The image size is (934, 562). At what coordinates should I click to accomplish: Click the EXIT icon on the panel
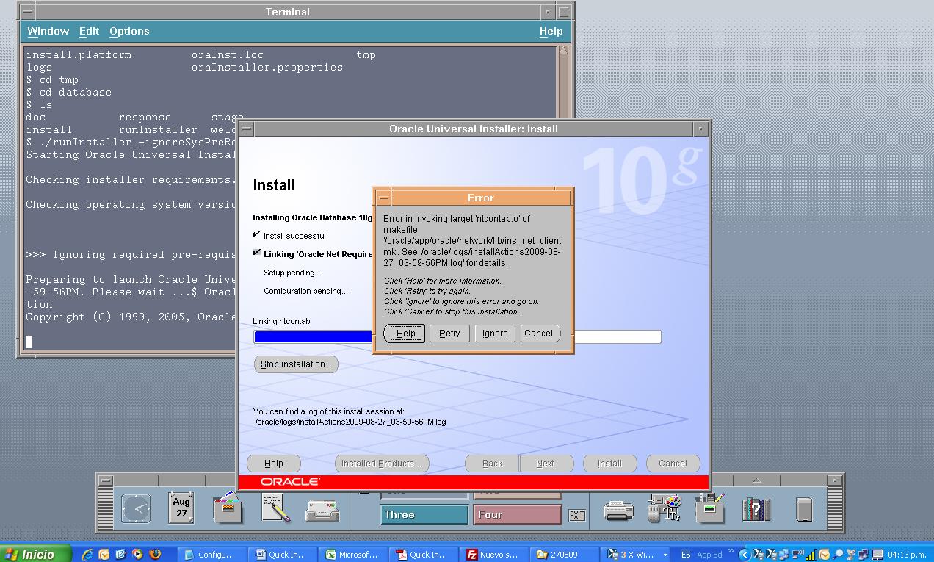[x=577, y=515]
